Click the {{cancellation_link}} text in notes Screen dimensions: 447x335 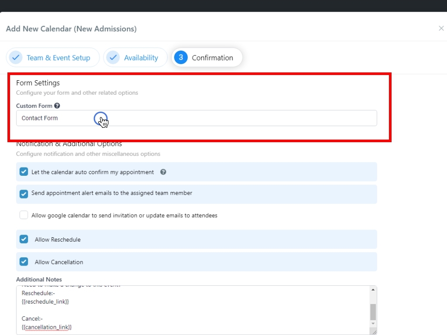click(47, 327)
